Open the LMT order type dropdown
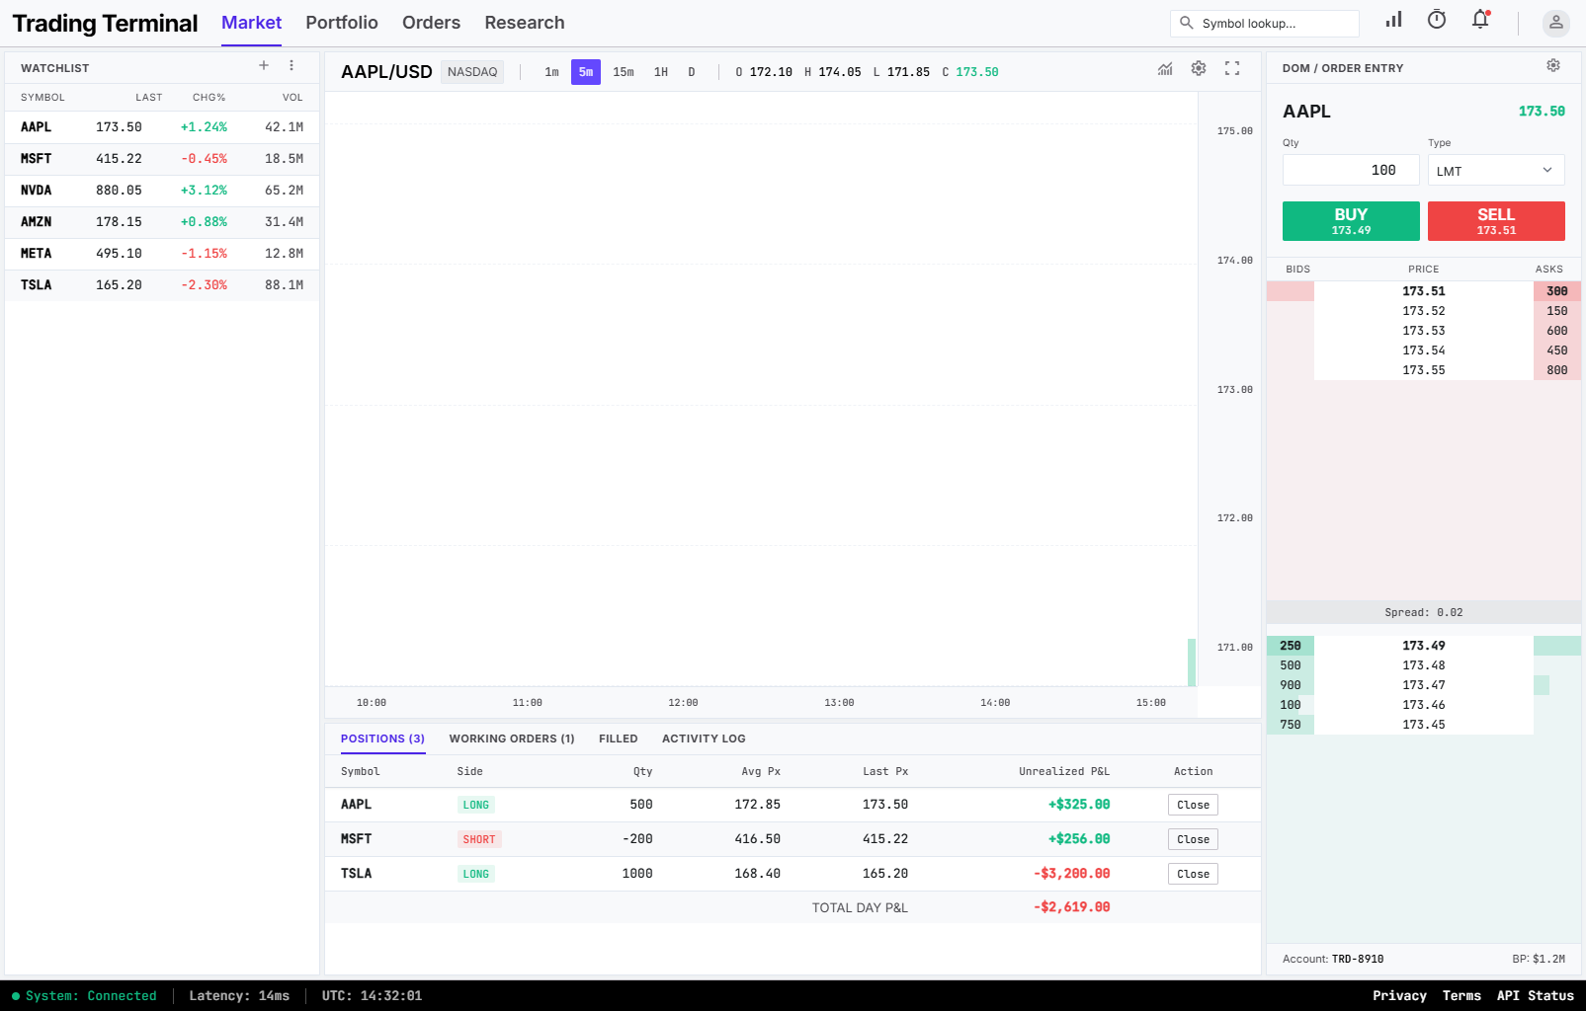 [1496, 170]
